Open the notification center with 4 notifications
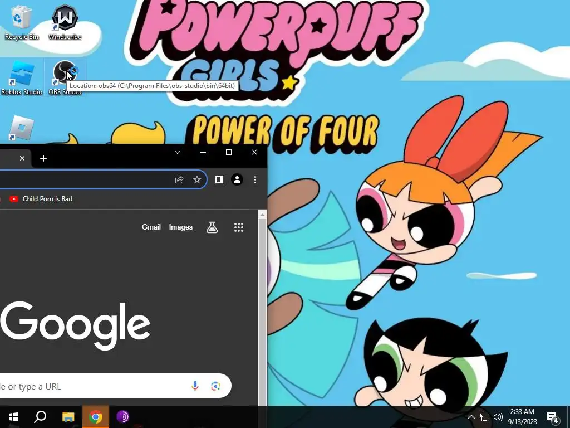 (x=553, y=417)
